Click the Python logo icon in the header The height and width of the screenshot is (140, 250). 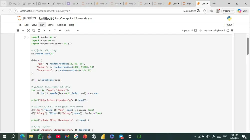pos(229,18)
